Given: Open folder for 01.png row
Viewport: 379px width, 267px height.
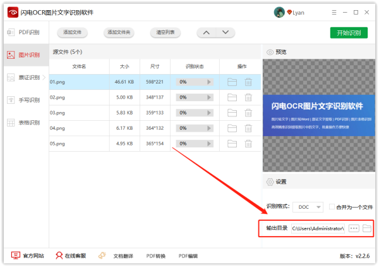Looking at the screenshot, I should pos(232,82).
